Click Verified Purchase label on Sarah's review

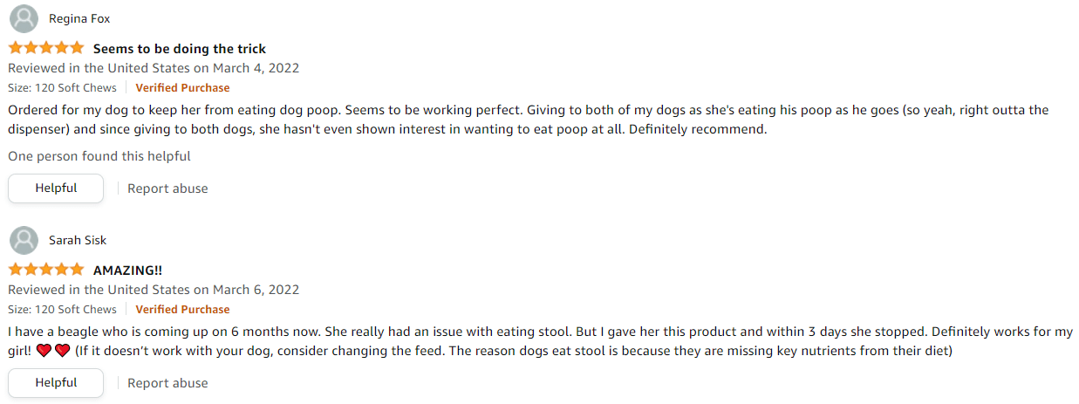coord(182,309)
